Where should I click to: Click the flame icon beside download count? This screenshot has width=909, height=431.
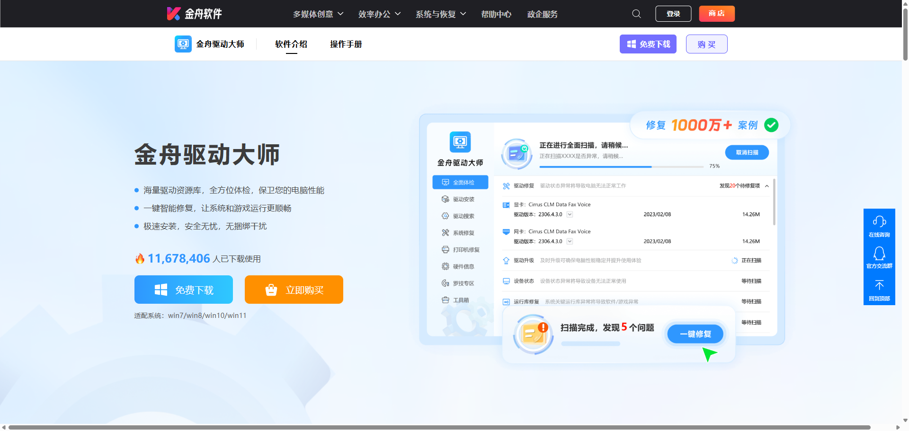coord(140,259)
